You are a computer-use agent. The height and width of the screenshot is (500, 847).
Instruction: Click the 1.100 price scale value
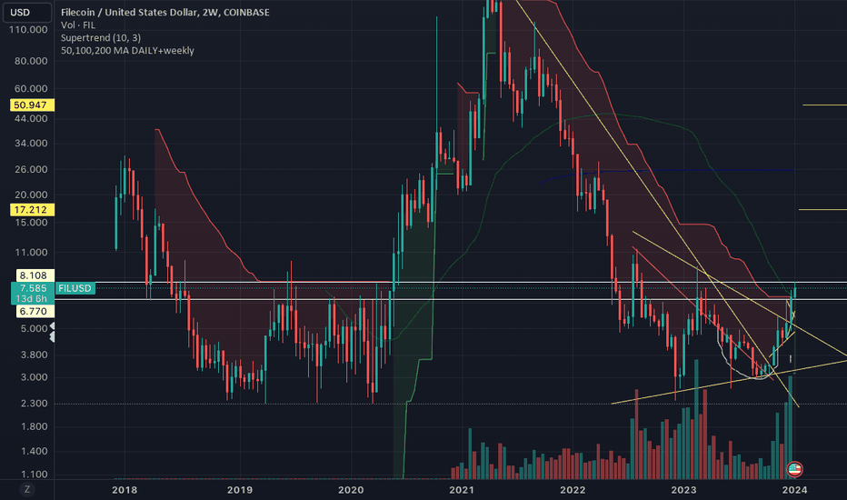(34, 475)
